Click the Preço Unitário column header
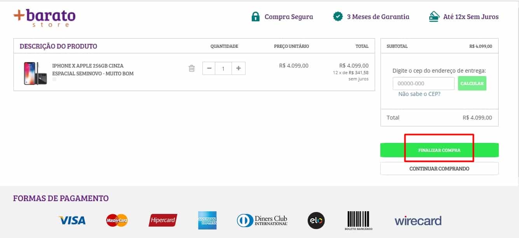This screenshot has height=238, width=519. pos(291,46)
